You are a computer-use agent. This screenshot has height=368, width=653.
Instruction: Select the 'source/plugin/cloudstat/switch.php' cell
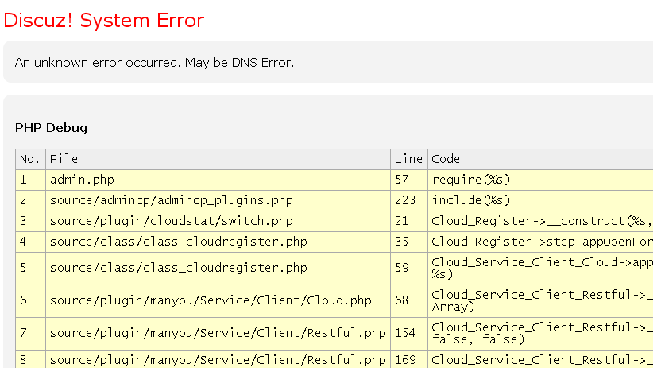pyautogui.click(x=218, y=221)
